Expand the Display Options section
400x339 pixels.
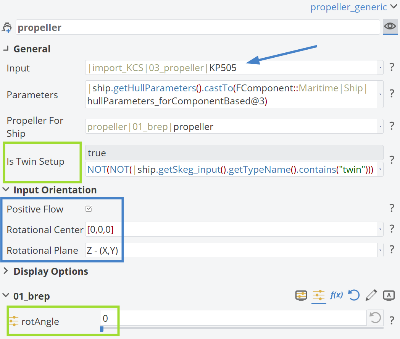point(6,271)
